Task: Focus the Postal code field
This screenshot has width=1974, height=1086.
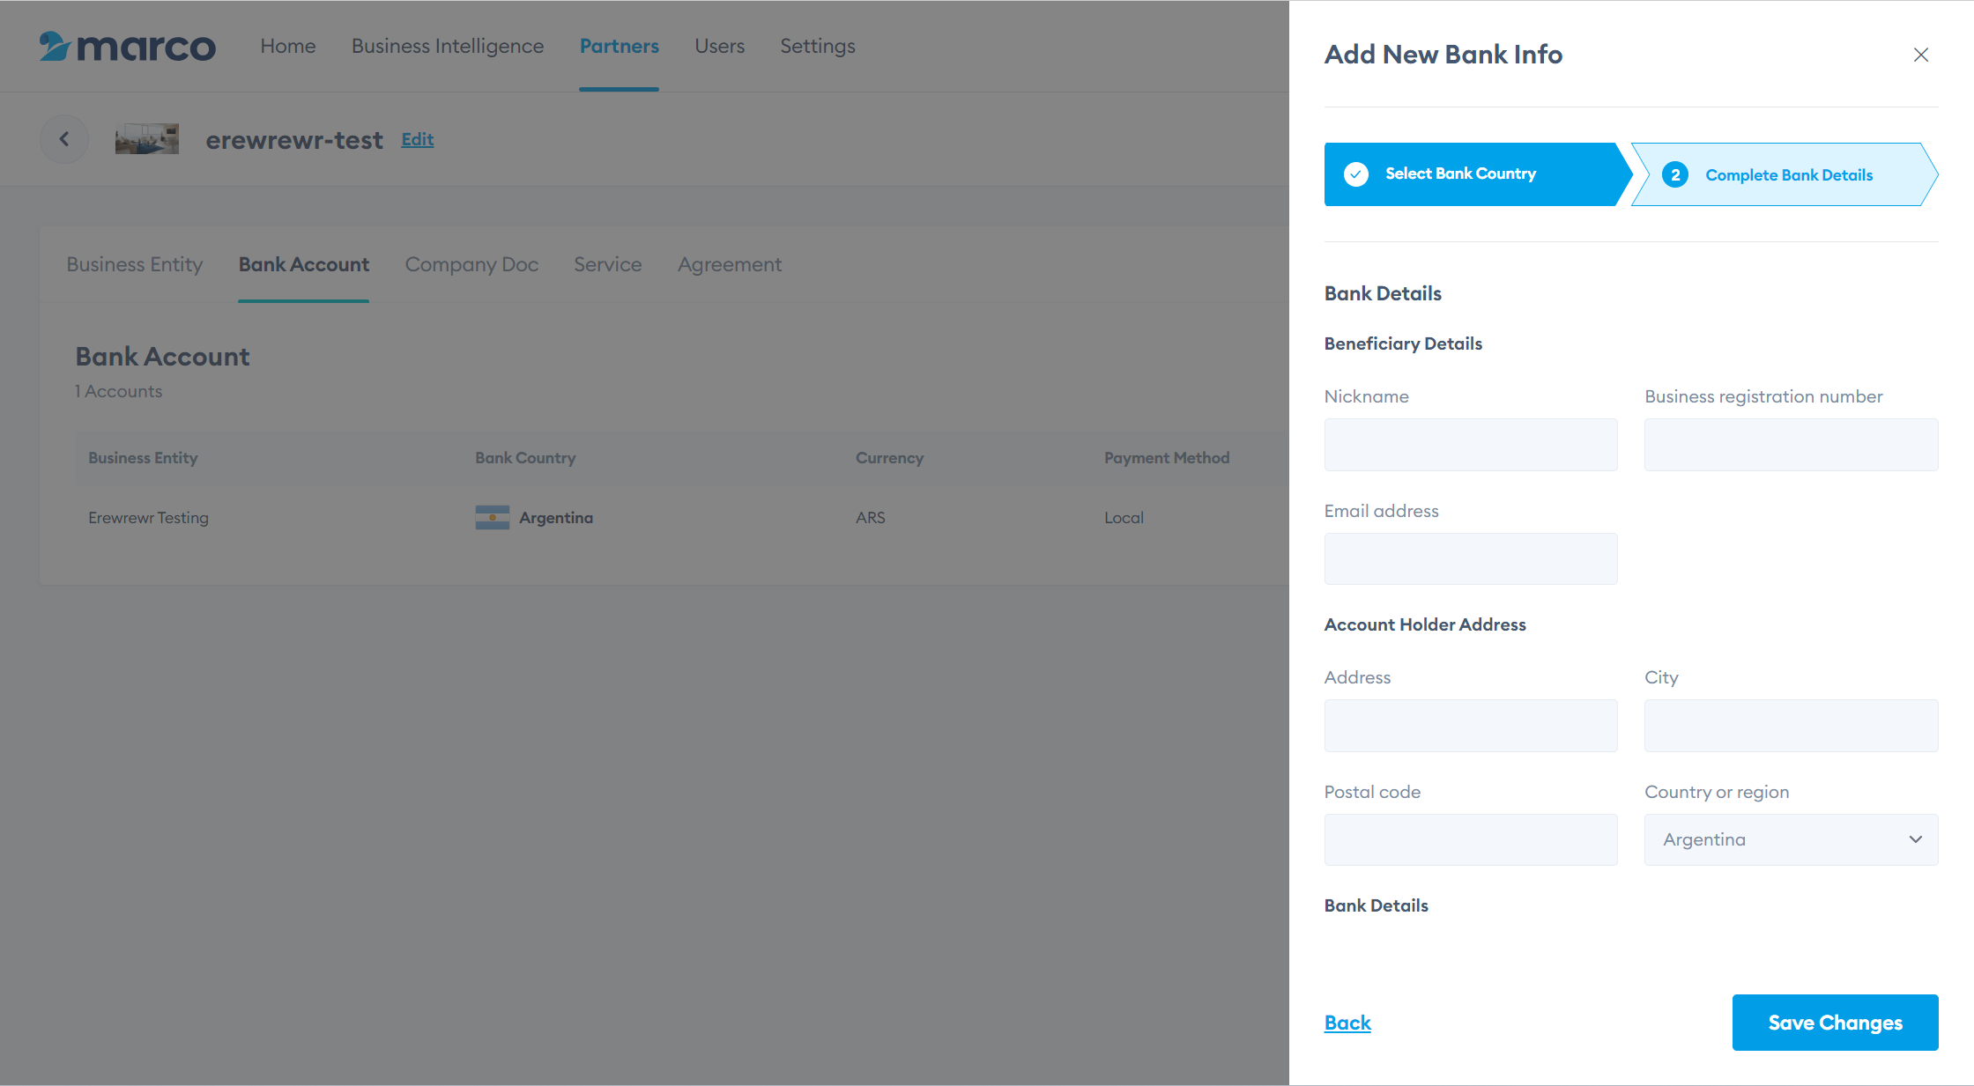Action: click(x=1470, y=839)
